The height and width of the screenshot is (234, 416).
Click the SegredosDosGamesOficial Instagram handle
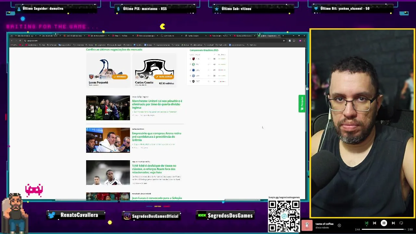[151, 216]
